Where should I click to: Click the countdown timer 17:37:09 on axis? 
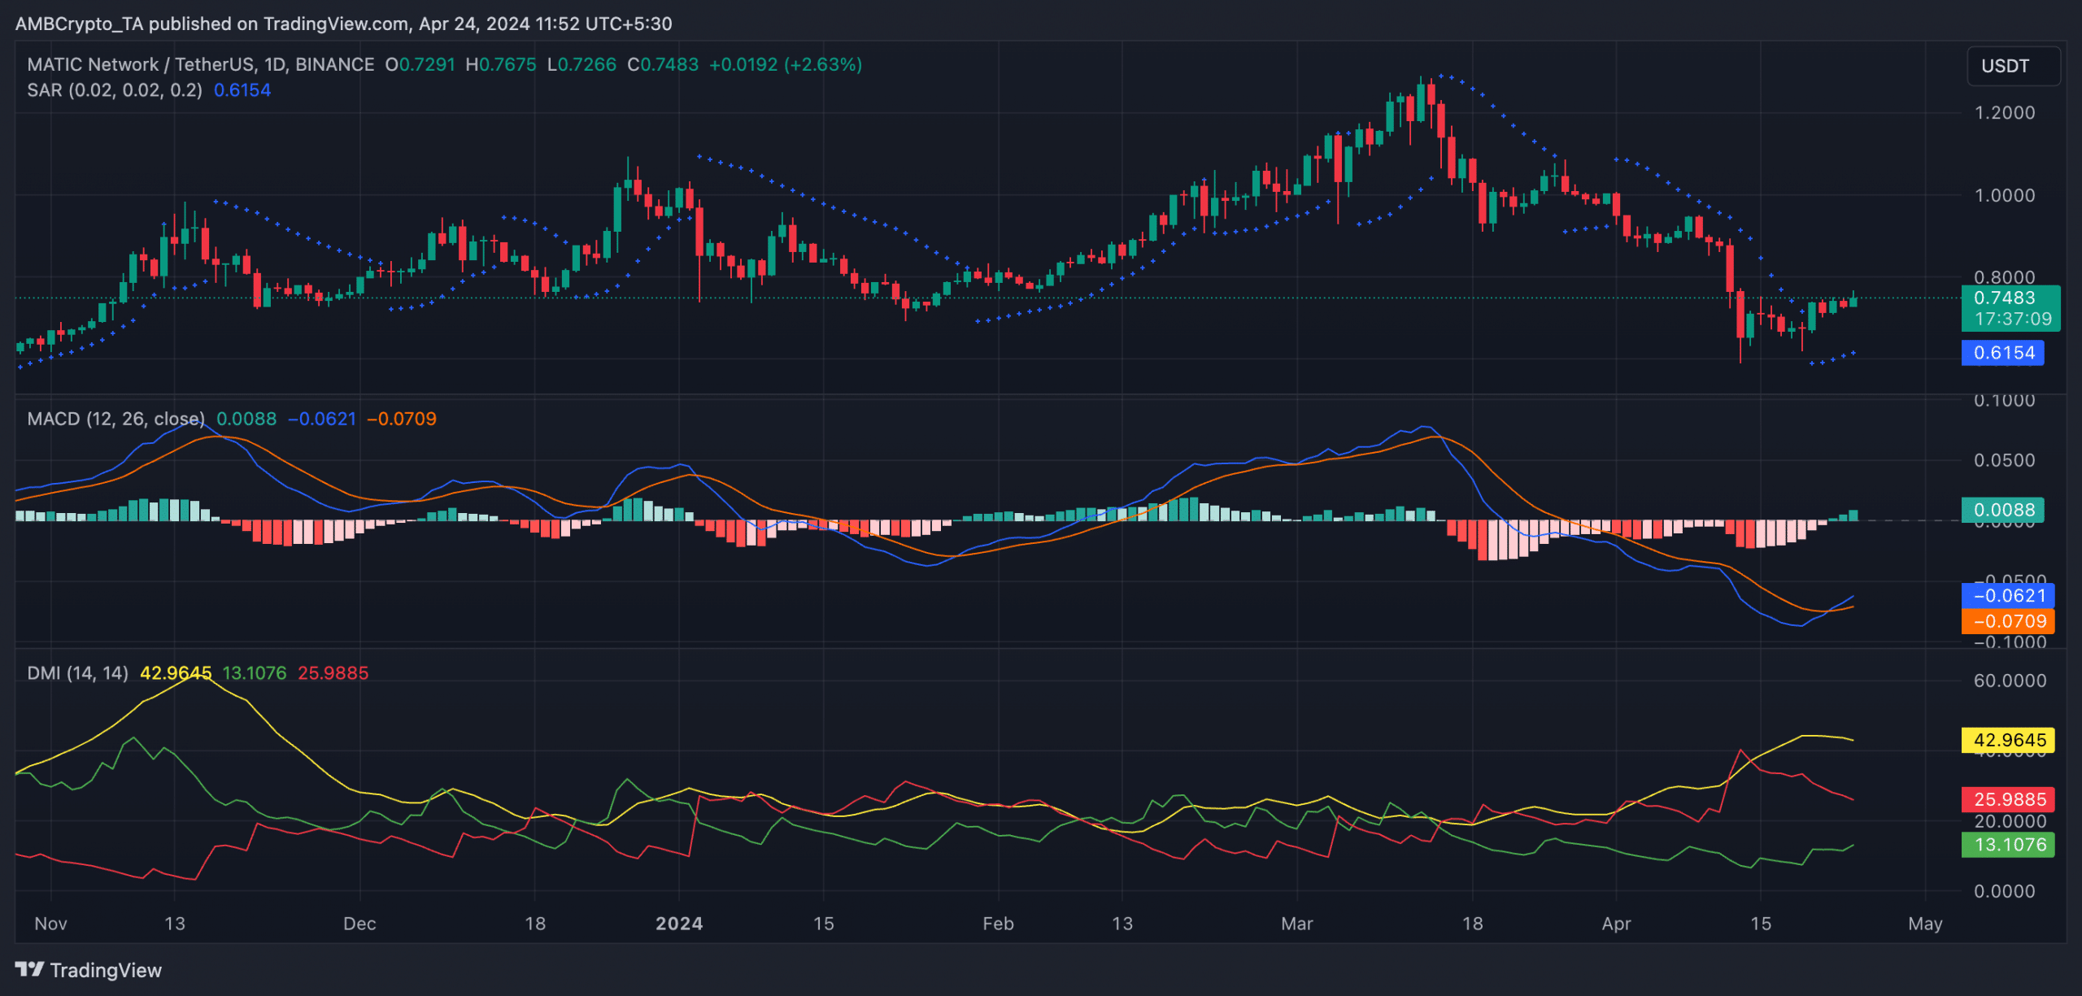(x=2013, y=320)
